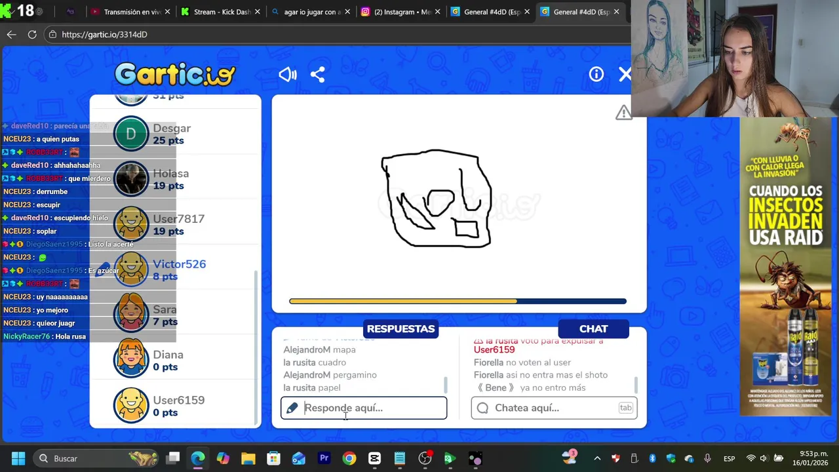Click Desgar's green avatar

coord(131,134)
